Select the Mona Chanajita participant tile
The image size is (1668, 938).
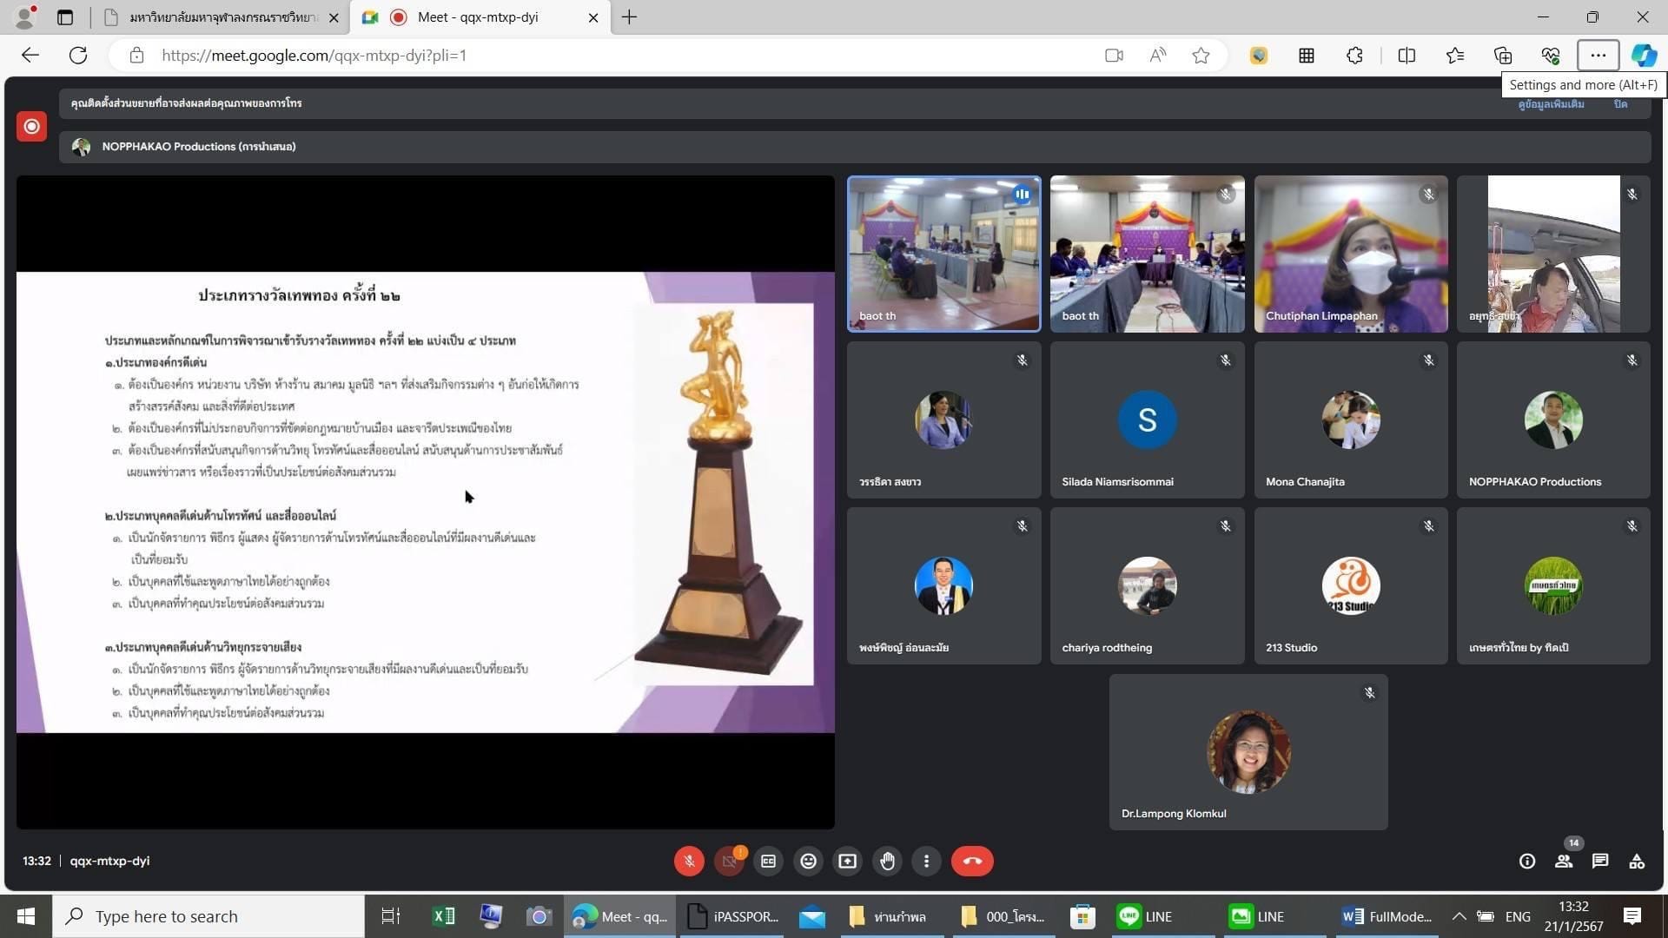point(1351,419)
